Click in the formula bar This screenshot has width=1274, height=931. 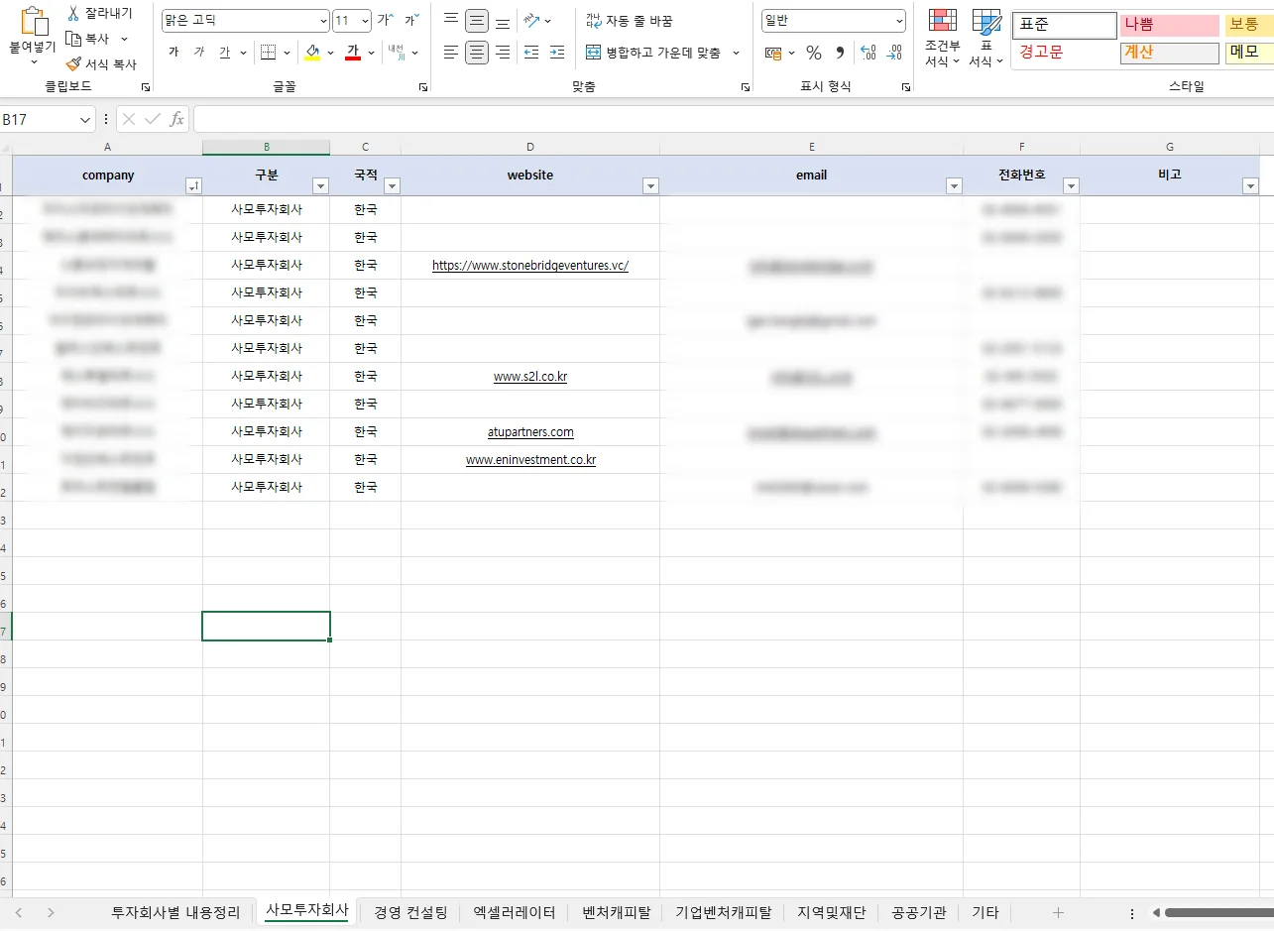(734, 119)
